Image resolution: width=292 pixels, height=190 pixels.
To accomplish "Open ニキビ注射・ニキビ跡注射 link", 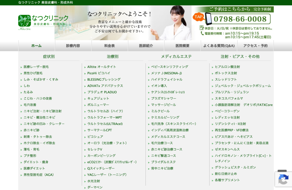I will tap(42, 111).
